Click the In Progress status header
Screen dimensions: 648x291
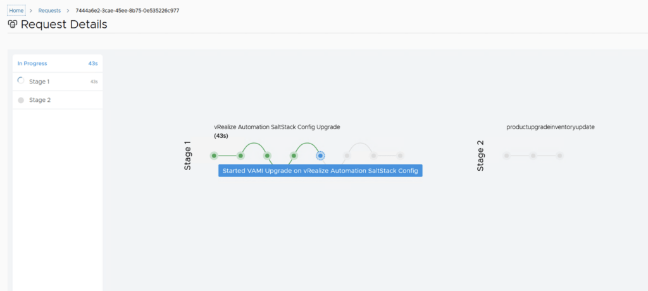[x=32, y=63]
